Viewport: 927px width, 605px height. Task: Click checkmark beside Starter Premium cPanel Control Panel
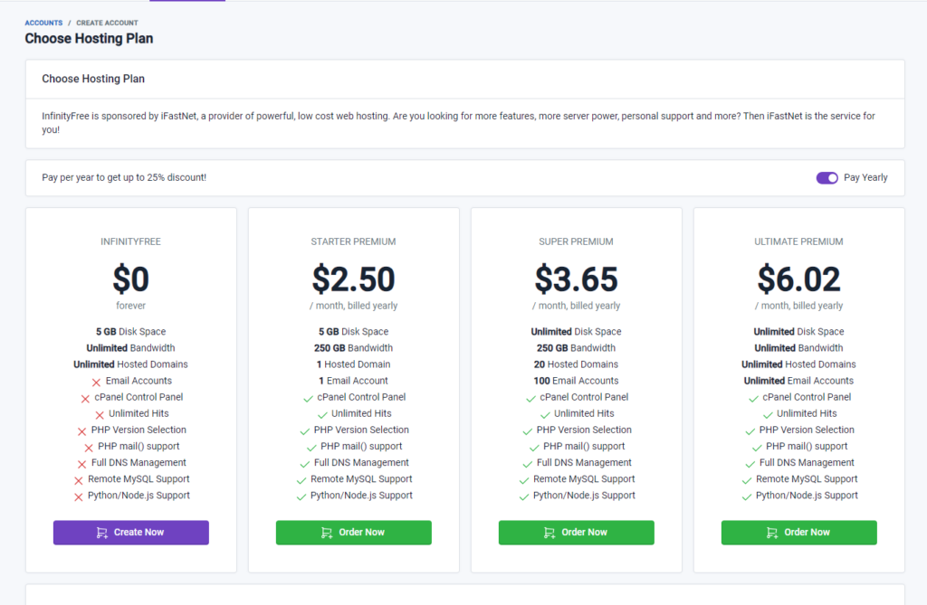click(308, 399)
